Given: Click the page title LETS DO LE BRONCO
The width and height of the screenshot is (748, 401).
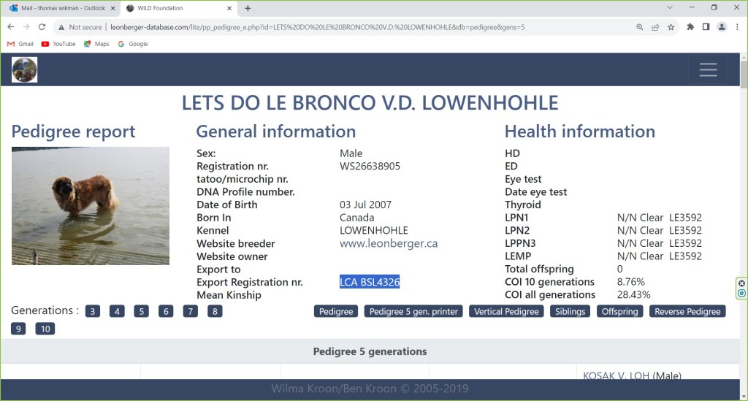Looking at the screenshot, I should click(370, 103).
